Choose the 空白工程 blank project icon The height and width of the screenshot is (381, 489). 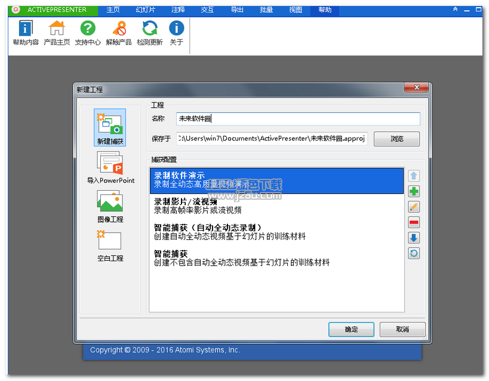click(110, 246)
